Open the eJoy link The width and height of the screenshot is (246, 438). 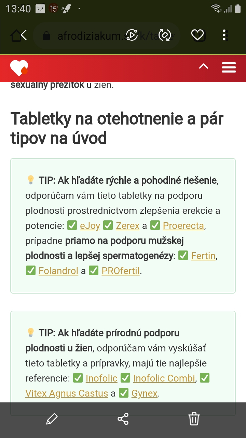pos(90,226)
